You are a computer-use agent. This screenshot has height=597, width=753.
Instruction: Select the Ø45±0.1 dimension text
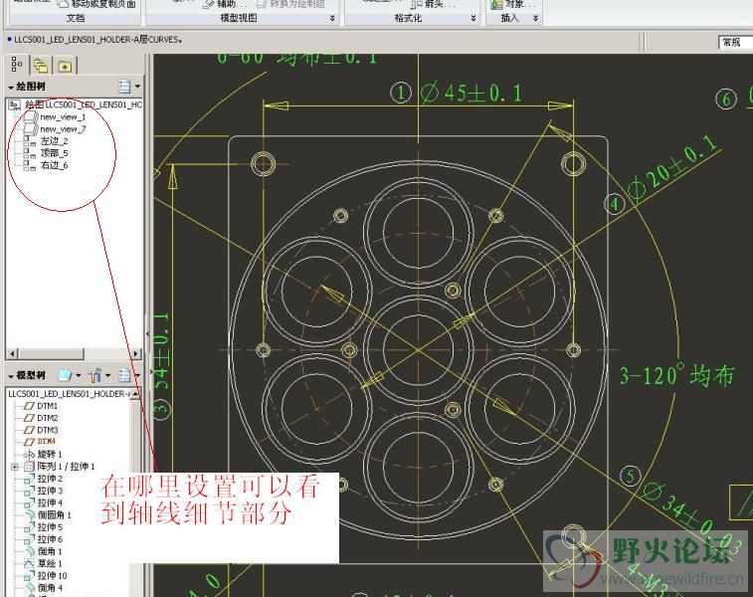(x=471, y=93)
